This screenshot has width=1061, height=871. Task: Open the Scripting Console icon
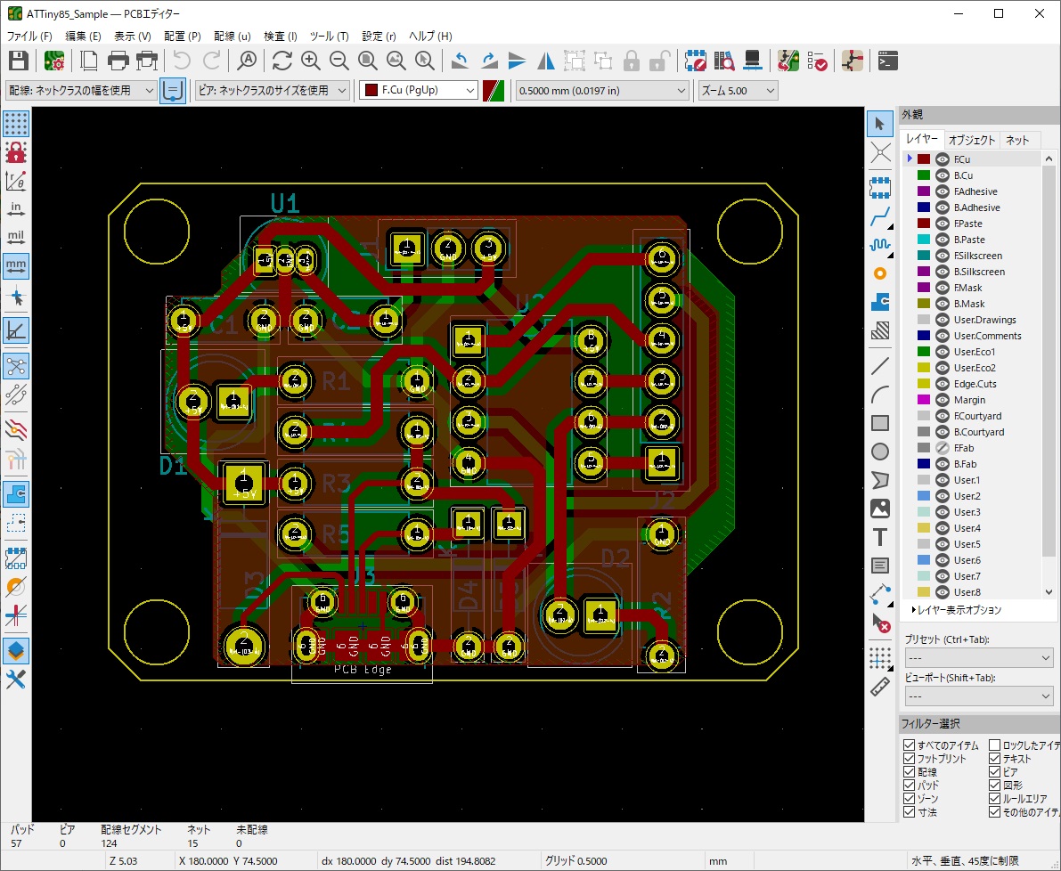(x=888, y=61)
